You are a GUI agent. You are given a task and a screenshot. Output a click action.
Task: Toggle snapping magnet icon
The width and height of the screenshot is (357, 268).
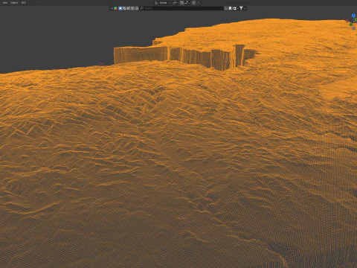click(x=181, y=3)
